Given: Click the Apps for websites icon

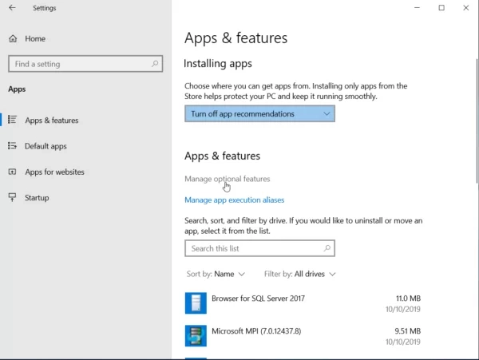Looking at the screenshot, I should 13,172.
